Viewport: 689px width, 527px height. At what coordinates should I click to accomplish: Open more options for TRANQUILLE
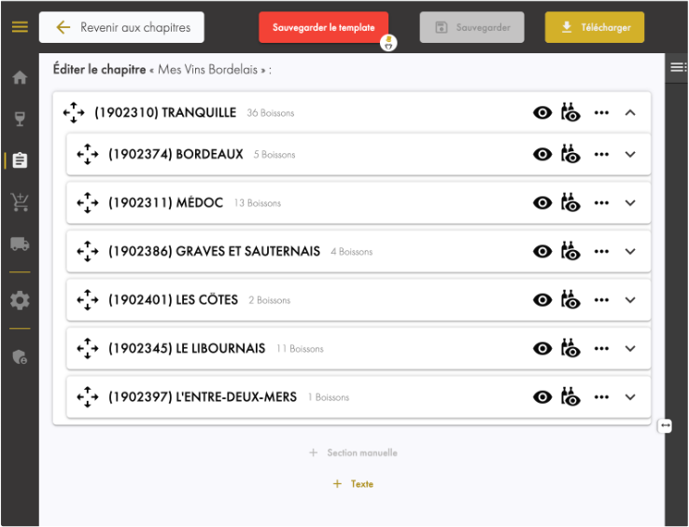(x=601, y=113)
